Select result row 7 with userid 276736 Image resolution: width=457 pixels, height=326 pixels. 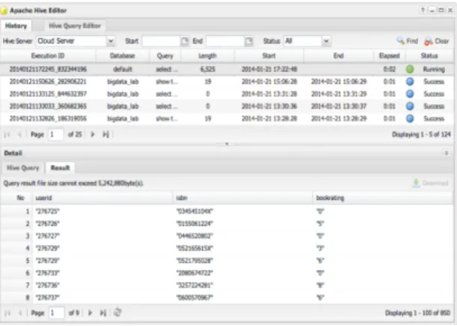point(227,286)
